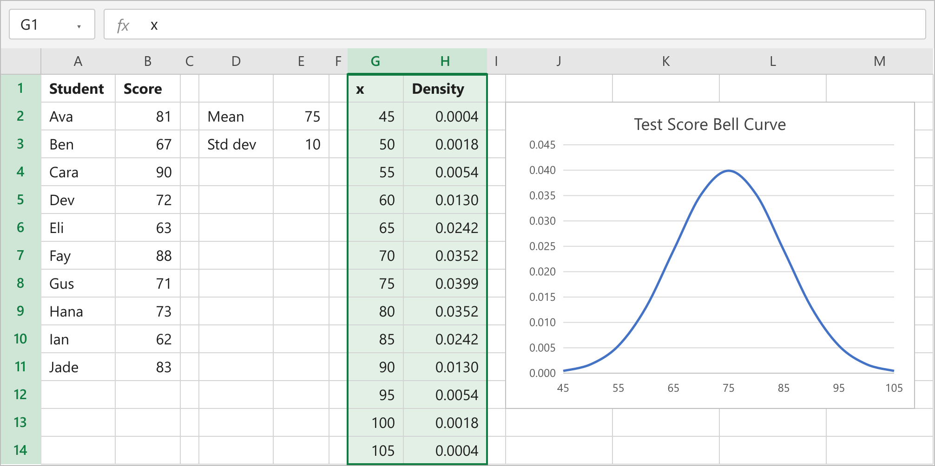
Task: Select column D header
Action: pos(236,61)
